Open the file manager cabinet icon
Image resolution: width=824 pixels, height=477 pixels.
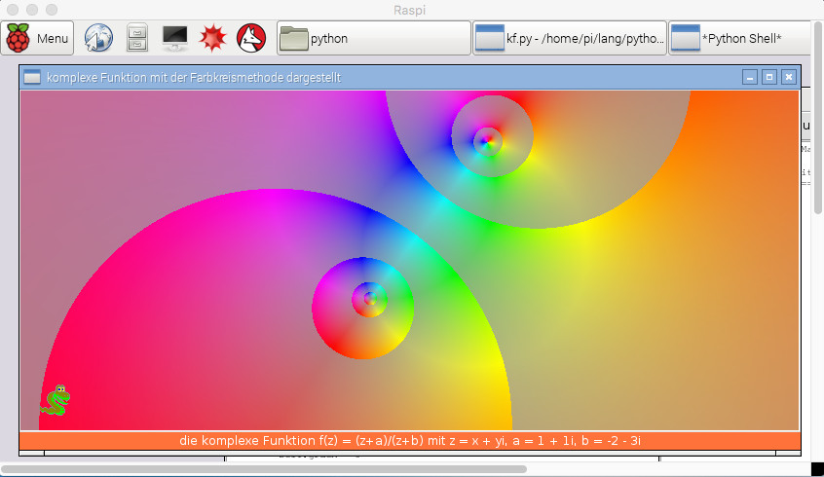(x=137, y=39)
